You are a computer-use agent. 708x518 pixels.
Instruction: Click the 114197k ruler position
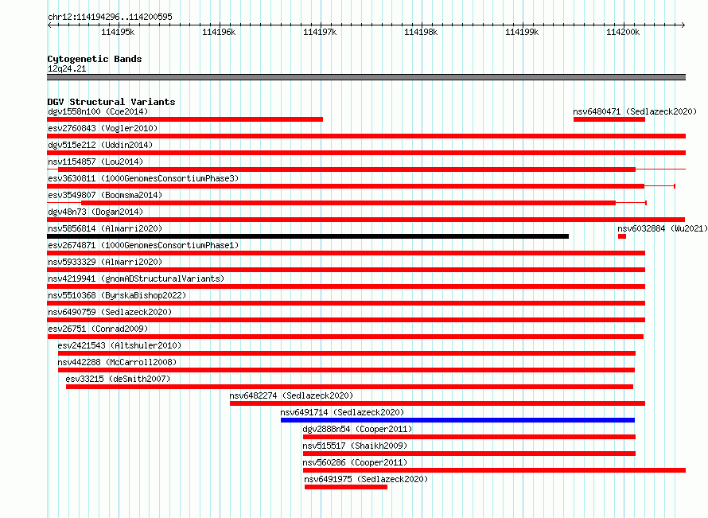point(320,32)
